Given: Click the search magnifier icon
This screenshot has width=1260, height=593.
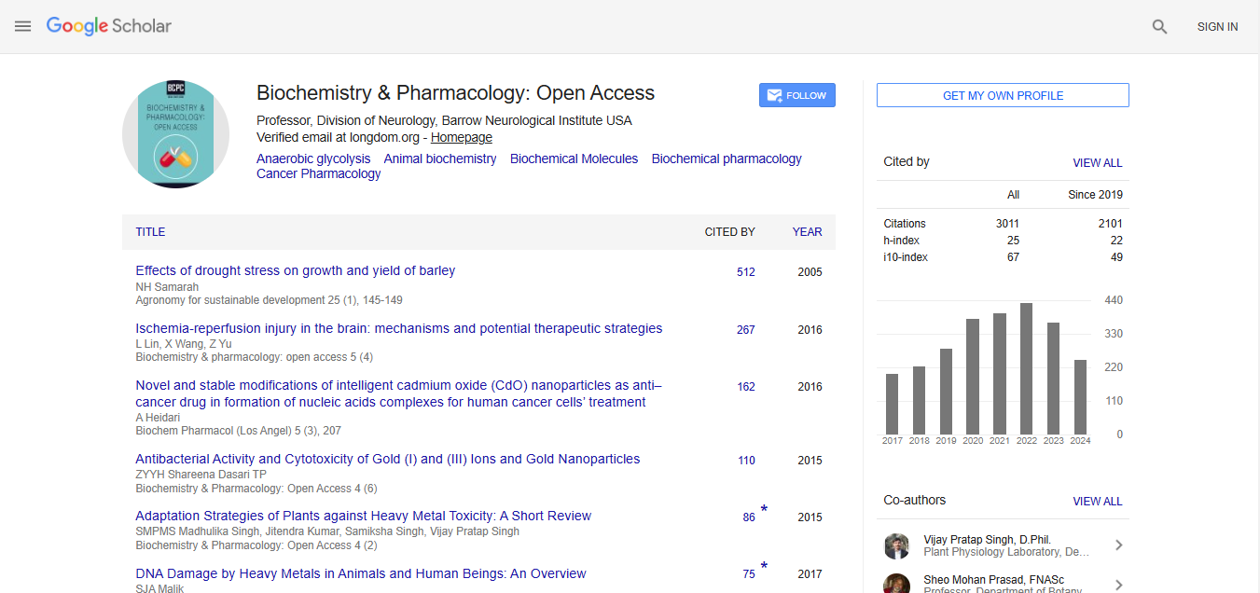Looking at the screenshot, I should coord(1159,27).
